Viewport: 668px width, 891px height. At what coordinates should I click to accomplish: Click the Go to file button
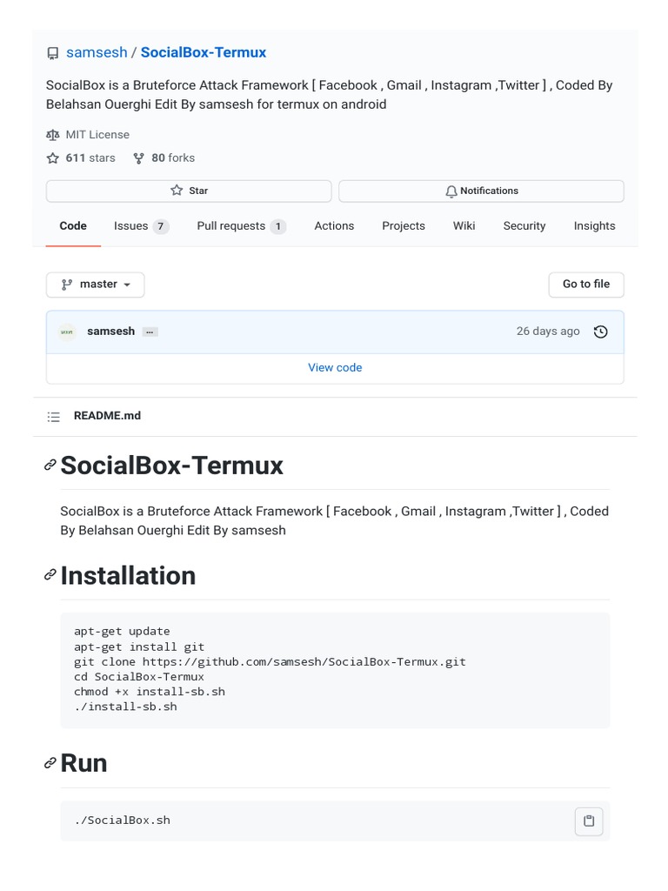[x=586, y=285]
